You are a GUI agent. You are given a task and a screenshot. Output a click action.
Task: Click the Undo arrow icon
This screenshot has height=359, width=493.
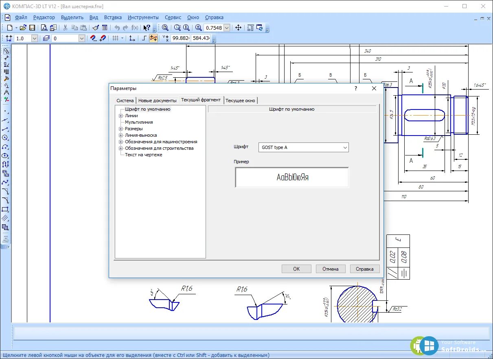coord(117,28)
